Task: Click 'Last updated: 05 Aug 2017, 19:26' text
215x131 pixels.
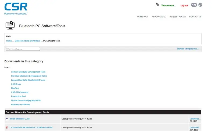Action: (x=77, y=119)
